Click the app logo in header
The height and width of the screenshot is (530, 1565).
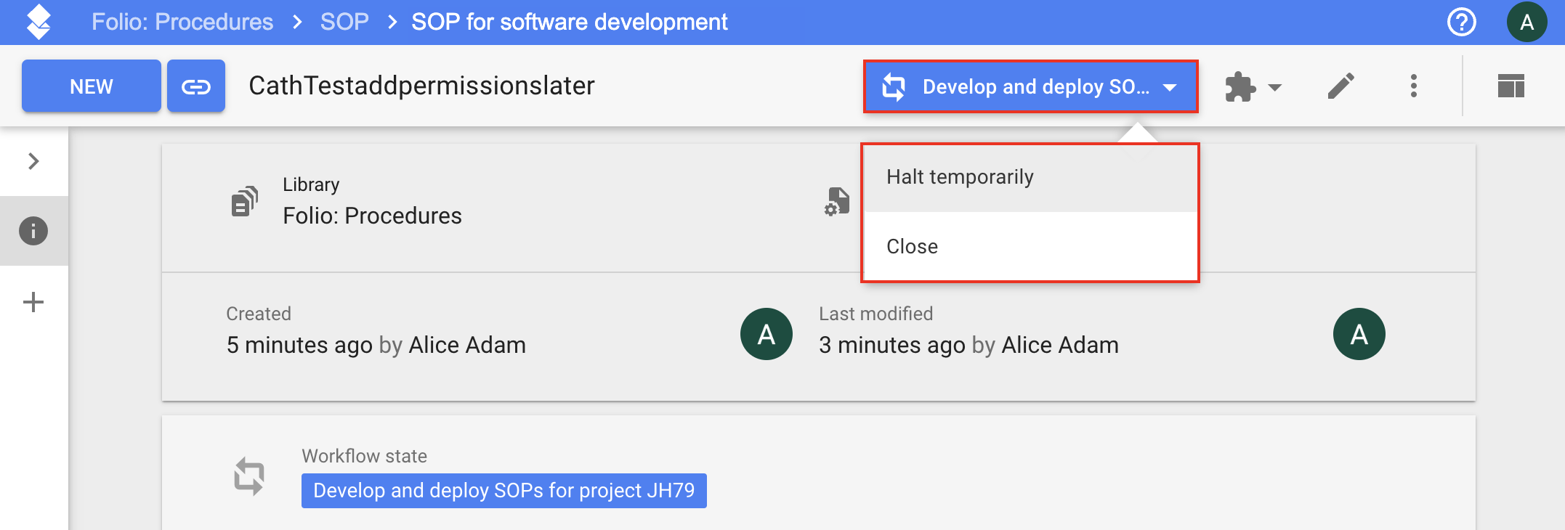click(x=38, y=22)
